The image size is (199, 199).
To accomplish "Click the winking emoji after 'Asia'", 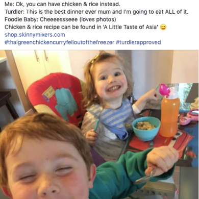I will click(x=163, y=27).
